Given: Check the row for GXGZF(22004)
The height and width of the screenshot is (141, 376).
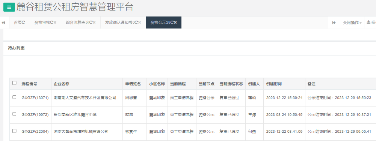Looking at the screenshot, I should coord(14,131).
